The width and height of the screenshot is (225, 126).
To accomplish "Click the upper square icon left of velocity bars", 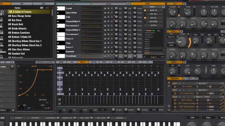I will (x=60, y=99).
